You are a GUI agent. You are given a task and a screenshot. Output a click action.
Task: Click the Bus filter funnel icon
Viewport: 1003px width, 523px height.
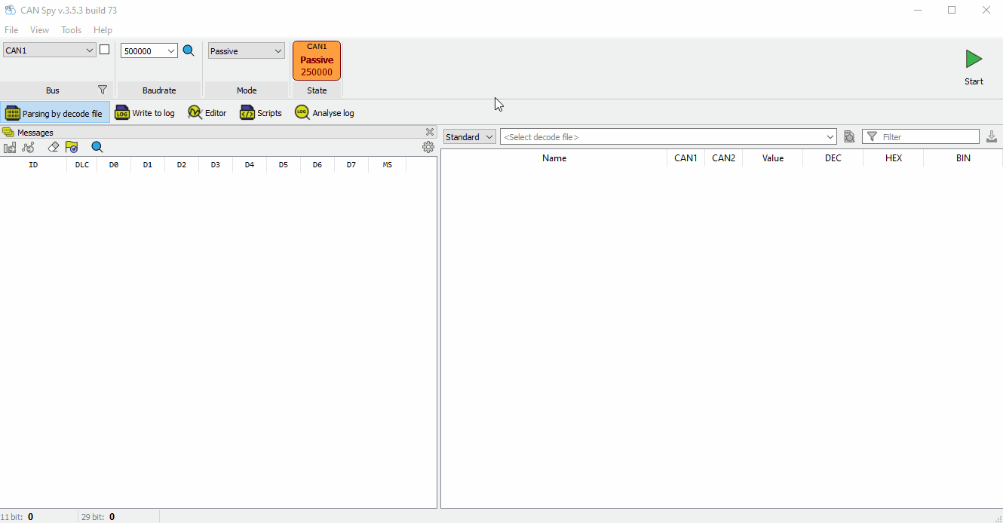103,90
